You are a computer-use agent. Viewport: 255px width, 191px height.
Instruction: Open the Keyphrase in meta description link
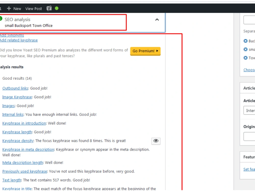click(x=28, y=149)
